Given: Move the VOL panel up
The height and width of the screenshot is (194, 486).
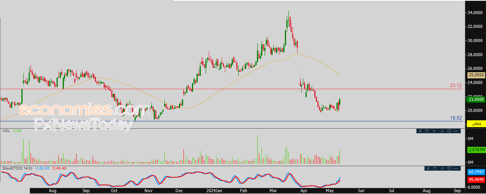Looking at the screenshot, I should pyautogui.click(x=434, y=131).
